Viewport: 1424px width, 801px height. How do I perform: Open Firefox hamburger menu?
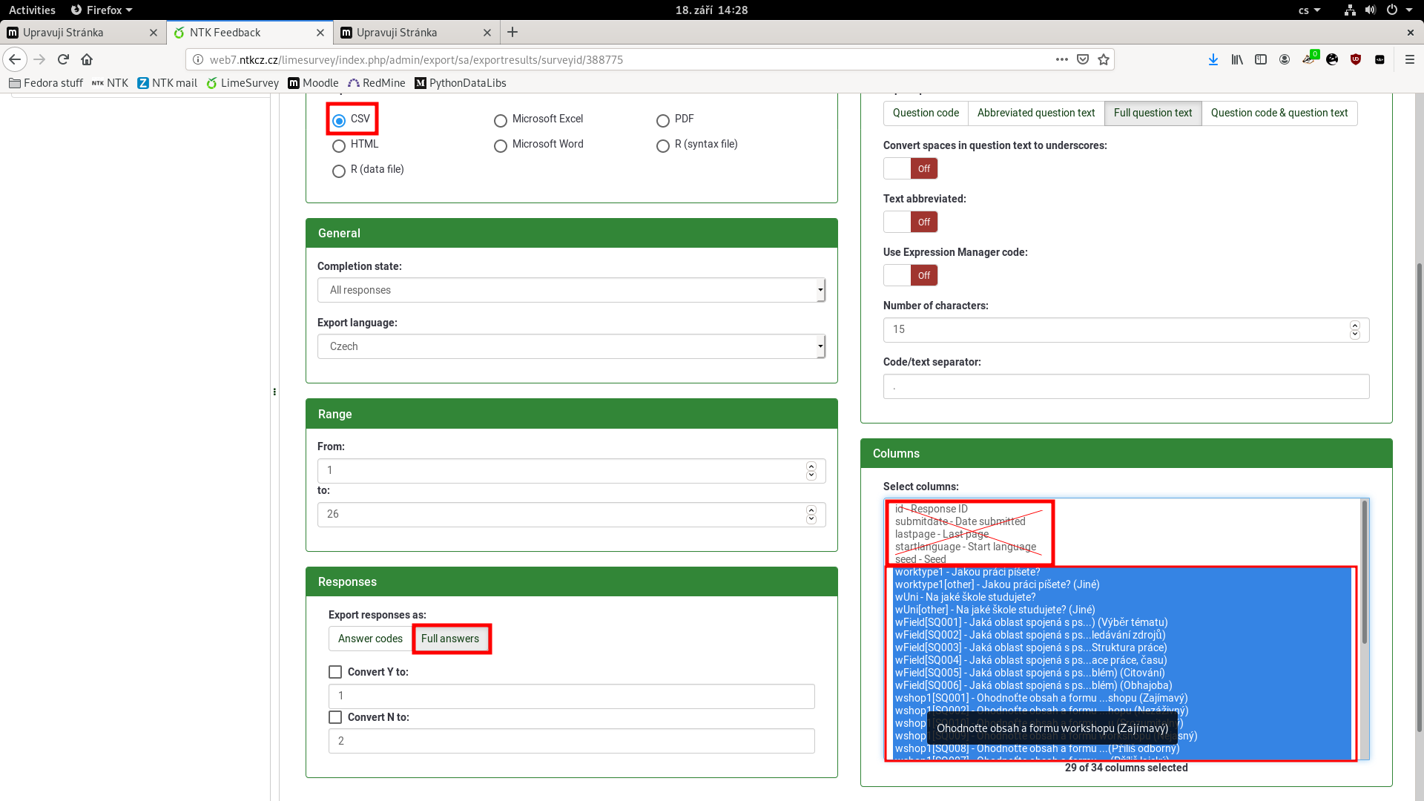click(x=1409, y=59)
